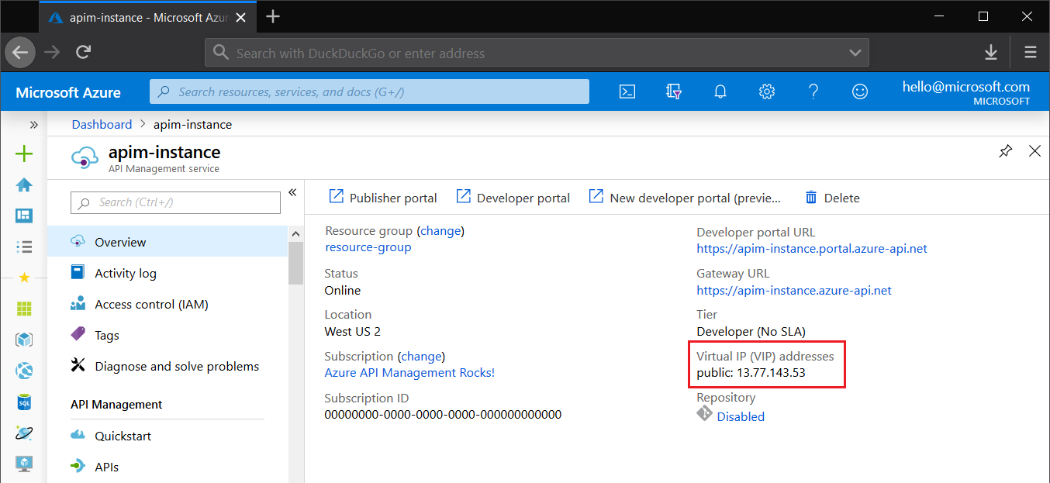Select the public IP 13.77.143.53 text
Viewport: 1050px width, 483px height.
coord(771,373)
